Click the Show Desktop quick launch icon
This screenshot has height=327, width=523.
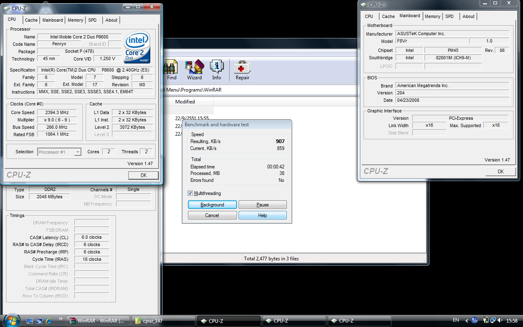click(x=30, y=321)
